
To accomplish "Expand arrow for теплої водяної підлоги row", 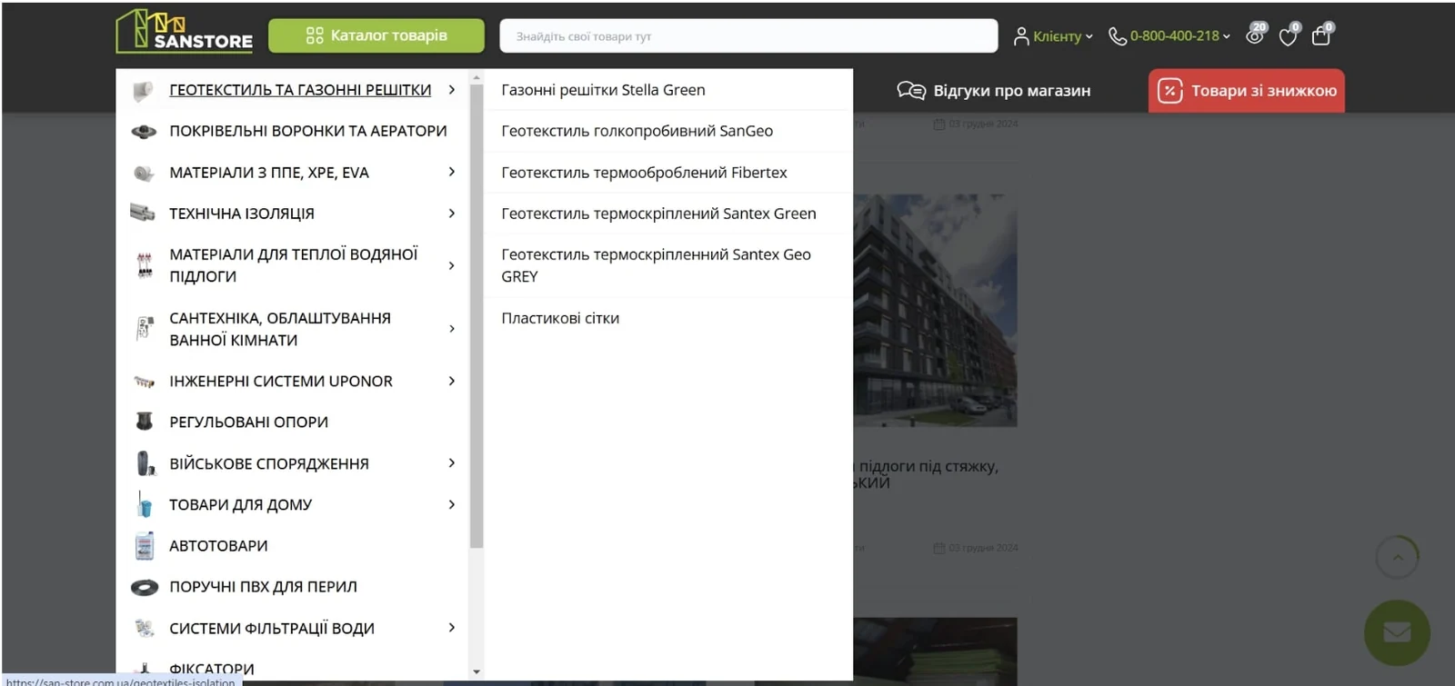I will pyautogui.click(x=452, y=265).
